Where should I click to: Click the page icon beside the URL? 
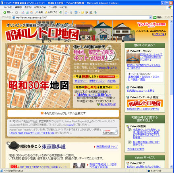click(x=14, y=17)
